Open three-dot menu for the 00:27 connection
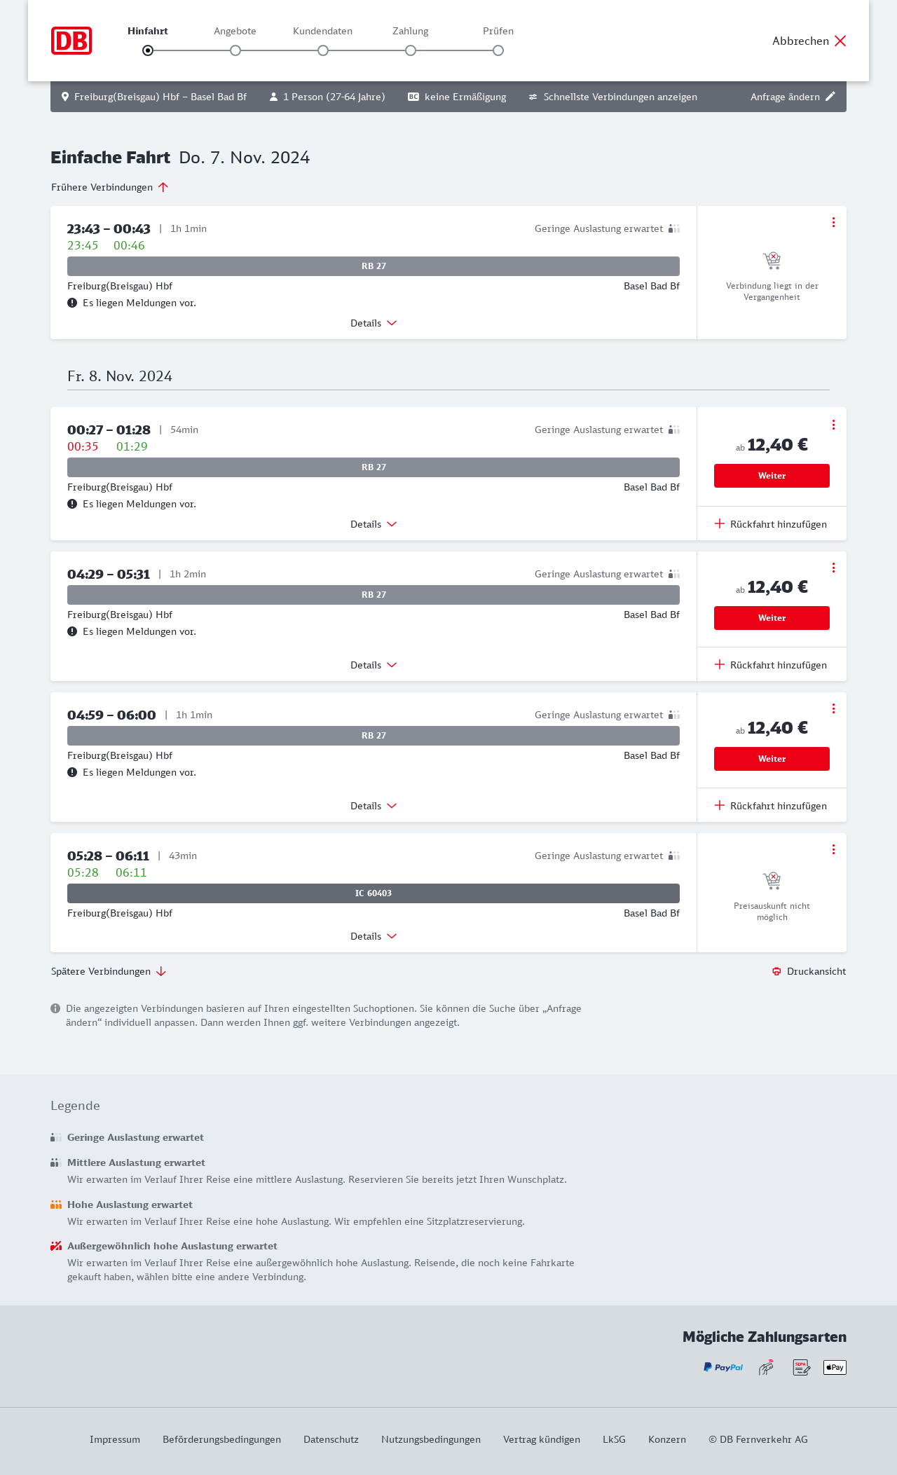The height and width of the screenshot is (1475, 897). pos(833,425)
